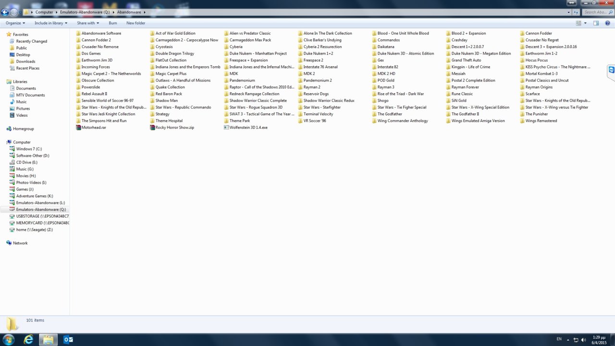Viewport: 615px width, 346px height.
Task: Click the Abandonware Software folder icon
Action: [x=78, y=33]
